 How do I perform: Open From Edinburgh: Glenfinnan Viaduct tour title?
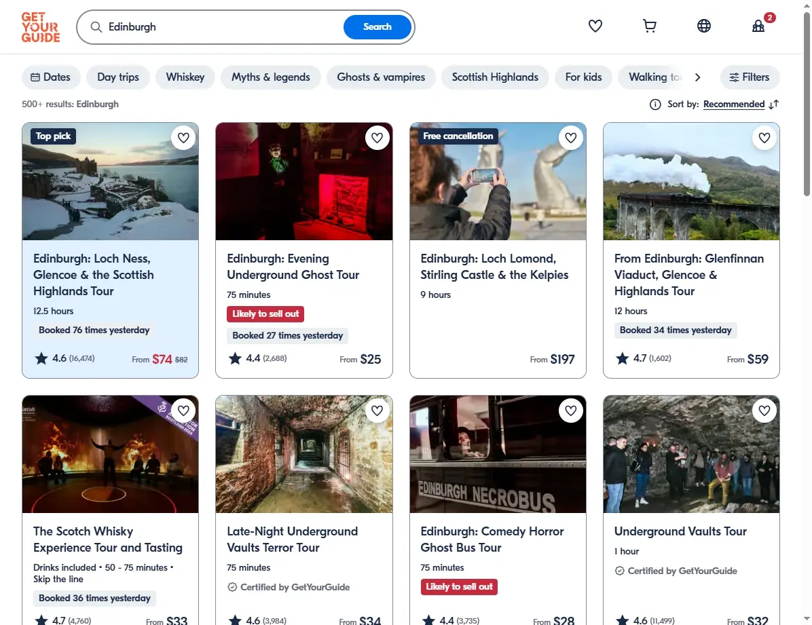pyautogui.click(x=688, y=275)
